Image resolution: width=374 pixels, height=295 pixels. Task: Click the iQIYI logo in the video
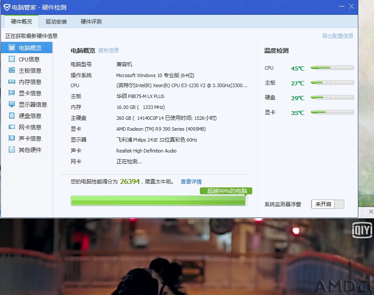[x=362, y=230]
